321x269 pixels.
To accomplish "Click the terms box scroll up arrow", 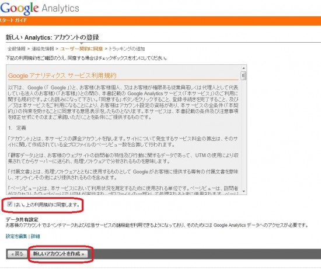I will pos(243,68).
